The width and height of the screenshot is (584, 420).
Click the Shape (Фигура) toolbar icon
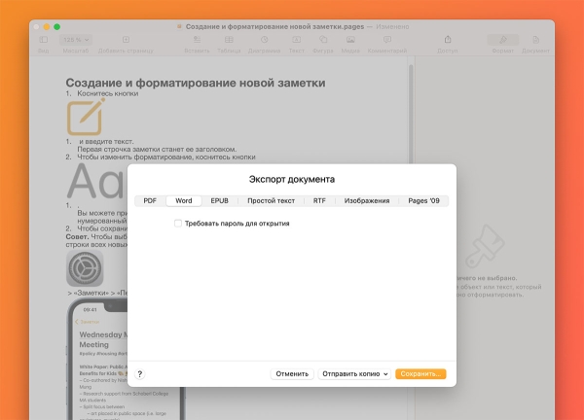pos(323,40)
